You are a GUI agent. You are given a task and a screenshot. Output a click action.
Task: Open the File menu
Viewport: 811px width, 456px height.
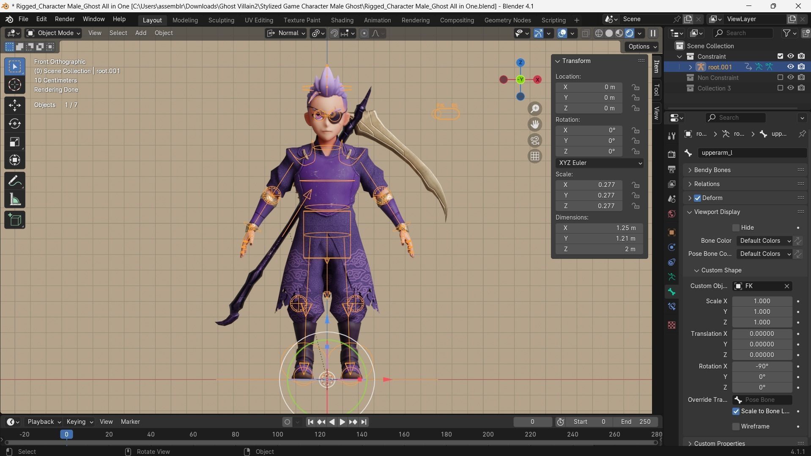pos(23,19)
